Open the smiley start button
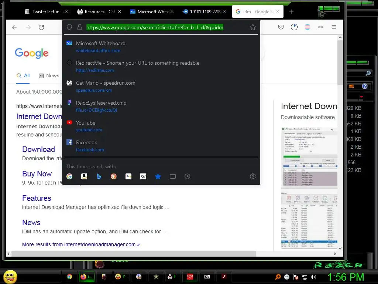 tap(10, 277)
